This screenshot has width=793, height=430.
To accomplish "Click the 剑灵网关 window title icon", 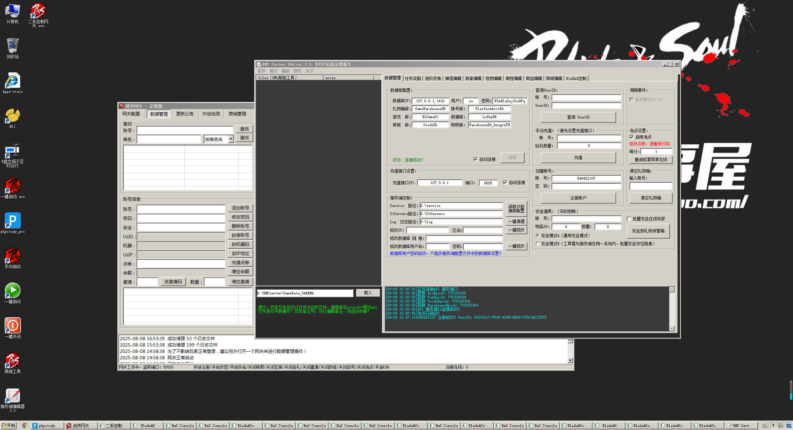I will (x=121, y=106).
